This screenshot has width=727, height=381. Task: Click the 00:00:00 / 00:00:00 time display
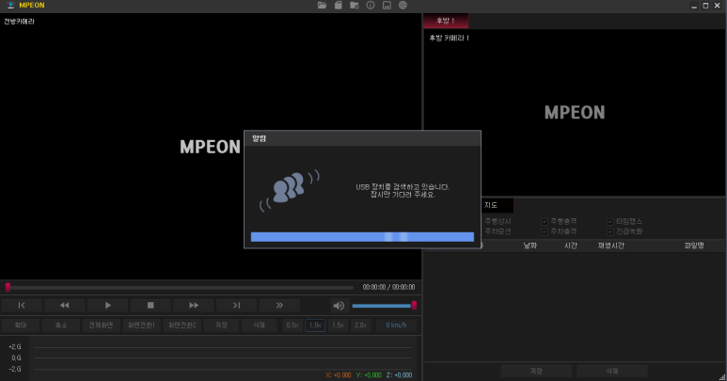point(388,287)
